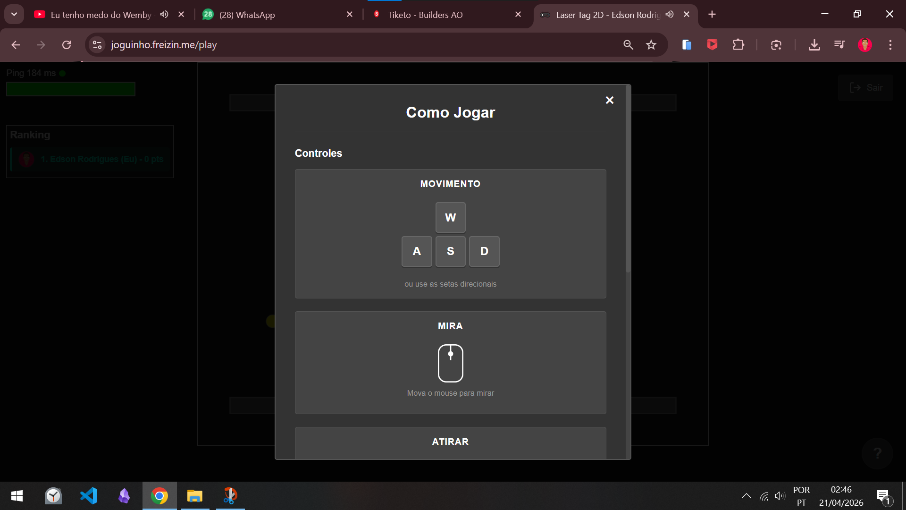Viewport: 906px width, 510px height.
Task: Open Chrome downloads icon
Action: pos(814,45)
